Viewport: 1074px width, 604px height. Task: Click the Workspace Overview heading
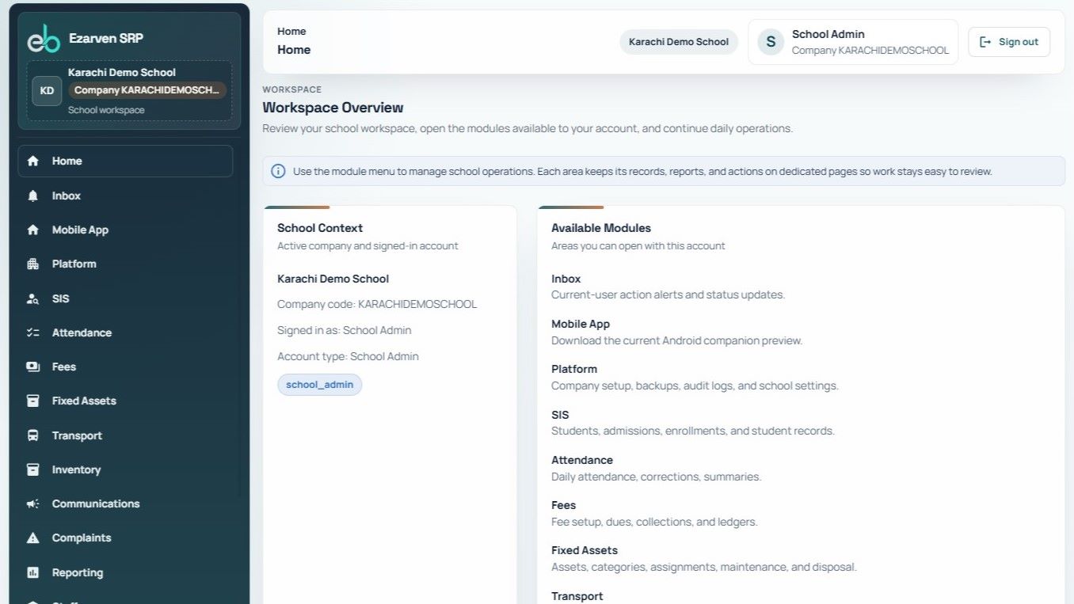pyautogui.click(x=333, y=108)
